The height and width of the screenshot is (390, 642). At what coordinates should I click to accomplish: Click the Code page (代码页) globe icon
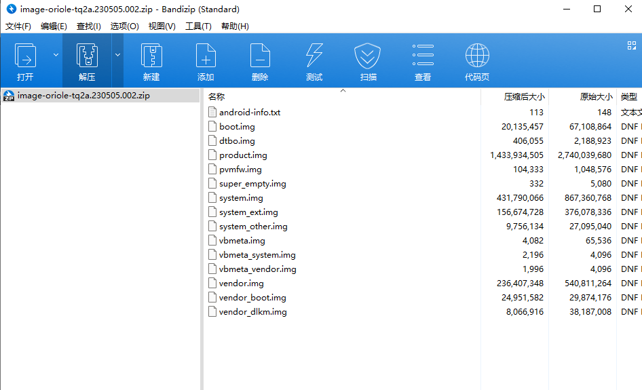click(477, 56)
